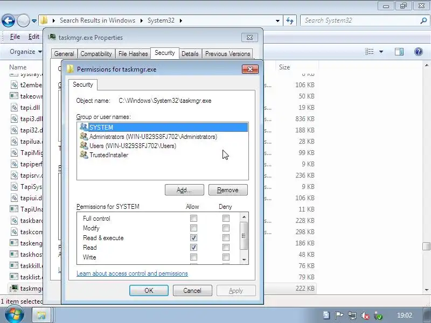Image resolution: width=431 pixels, height=323 pixels.
Task: Click the network tray icon
Action: click(x=352, y=315)
